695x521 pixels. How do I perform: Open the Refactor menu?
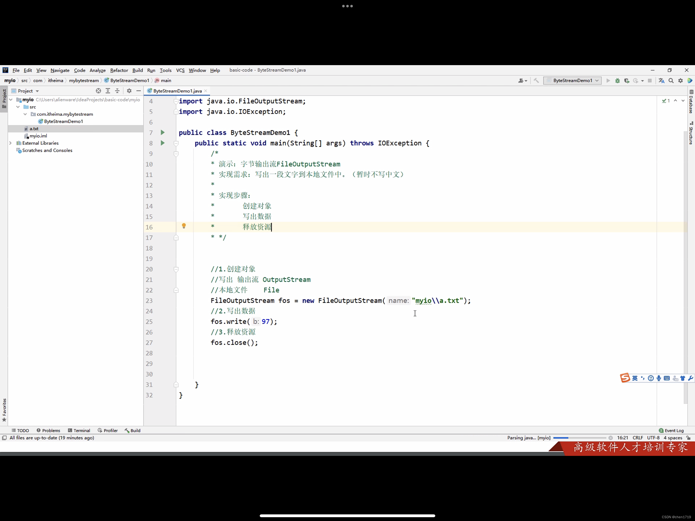point(119,70)
